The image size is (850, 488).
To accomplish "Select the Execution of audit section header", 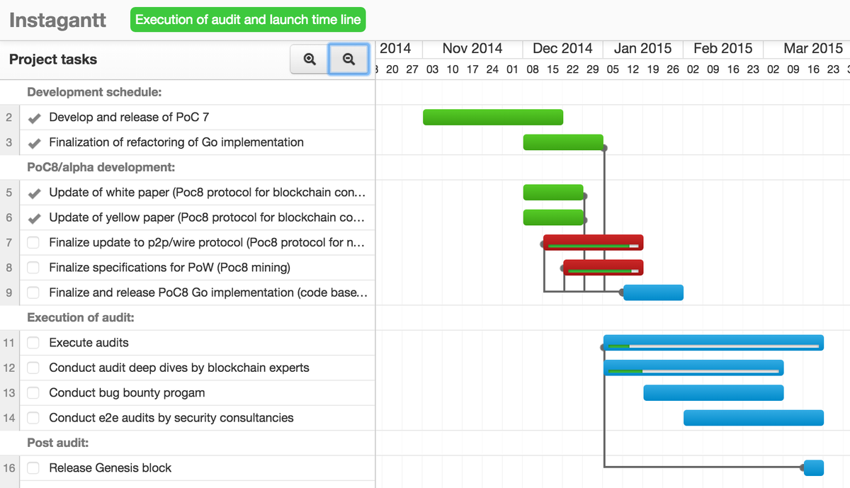I will [81, 317].
